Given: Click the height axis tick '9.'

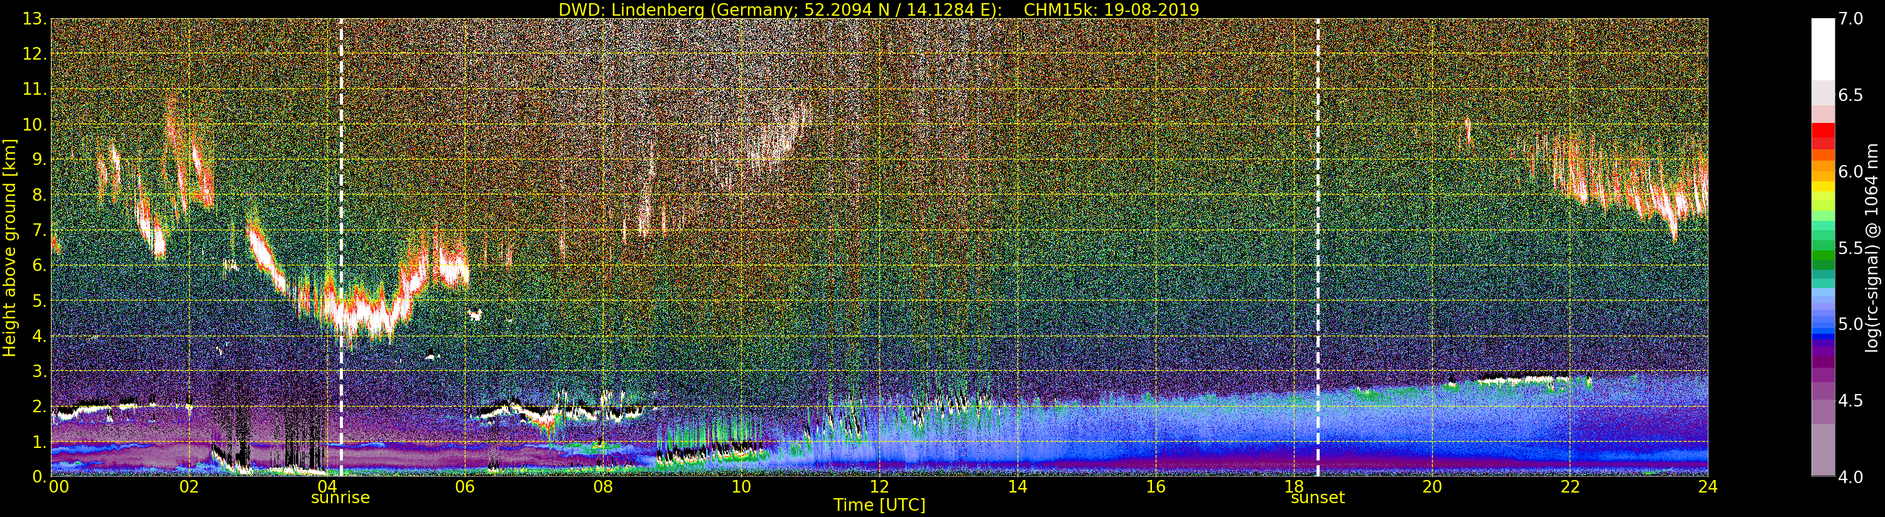Looking at the screenshot, I should pos(40,159).
